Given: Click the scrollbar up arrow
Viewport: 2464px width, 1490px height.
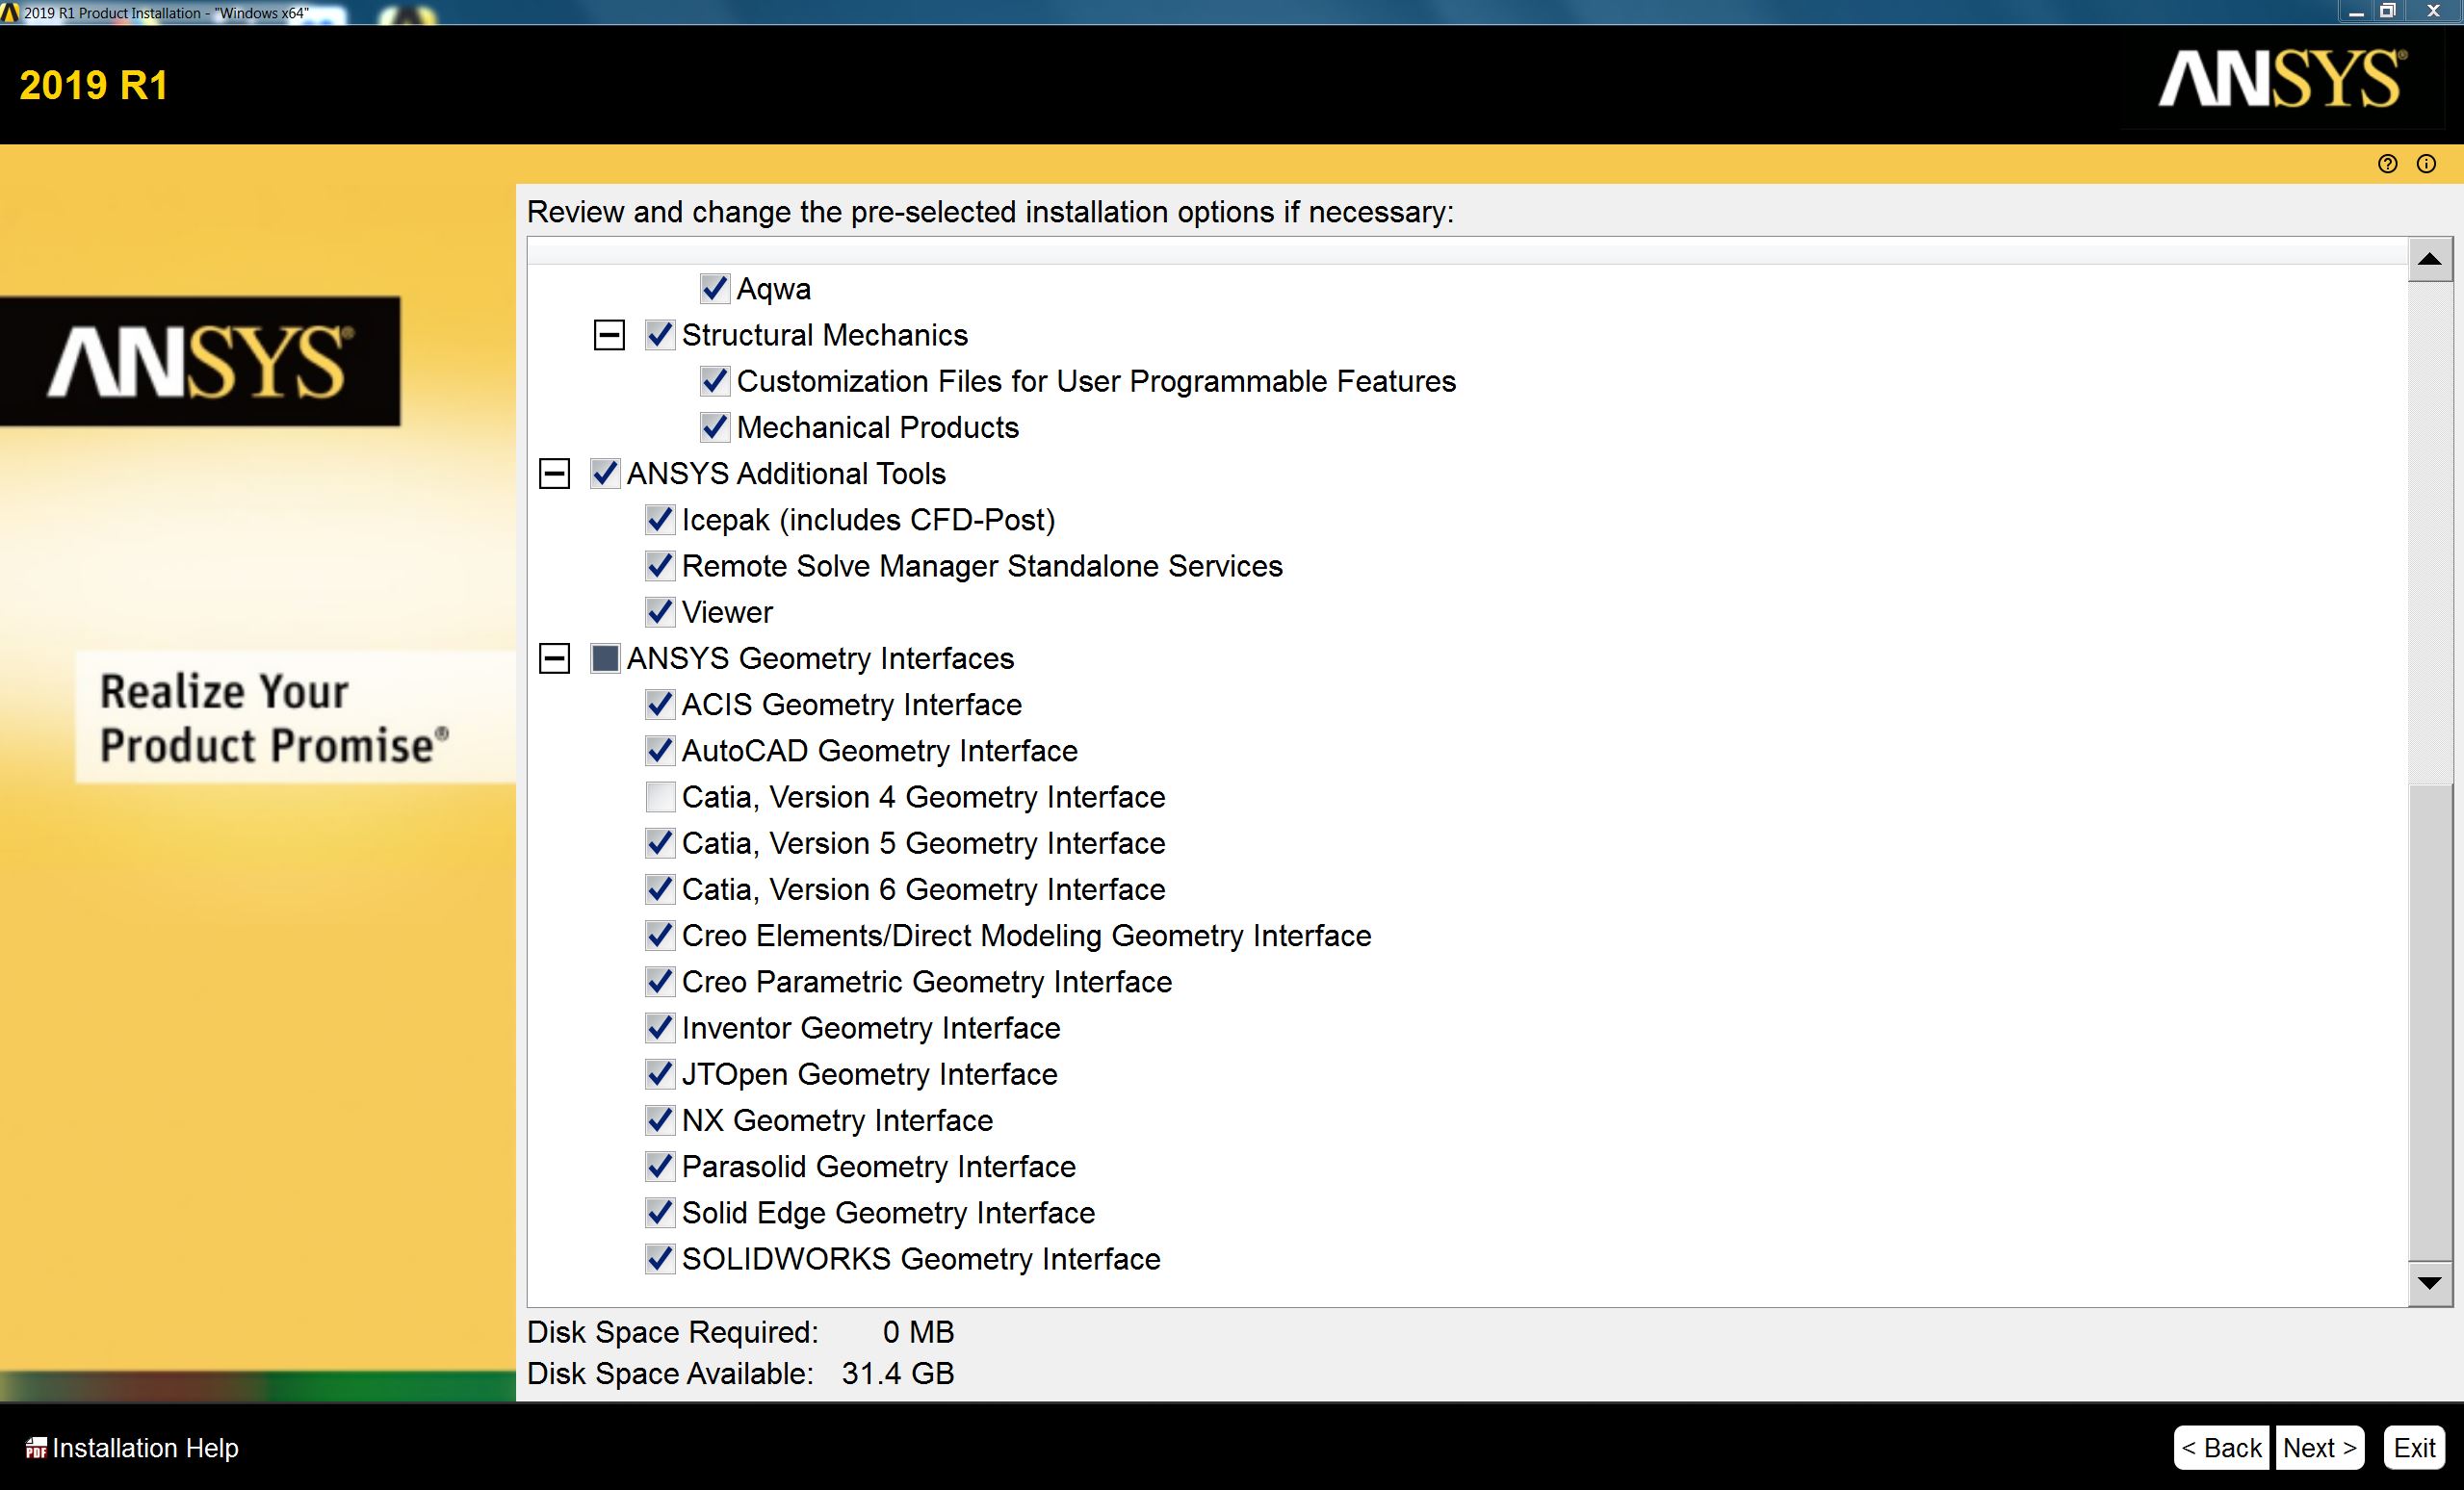Looking at the screenshot, I should (x=2430, y=260).
